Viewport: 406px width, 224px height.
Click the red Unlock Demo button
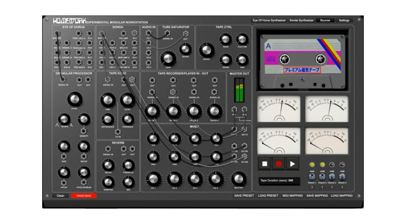click(x=84, y=195)
